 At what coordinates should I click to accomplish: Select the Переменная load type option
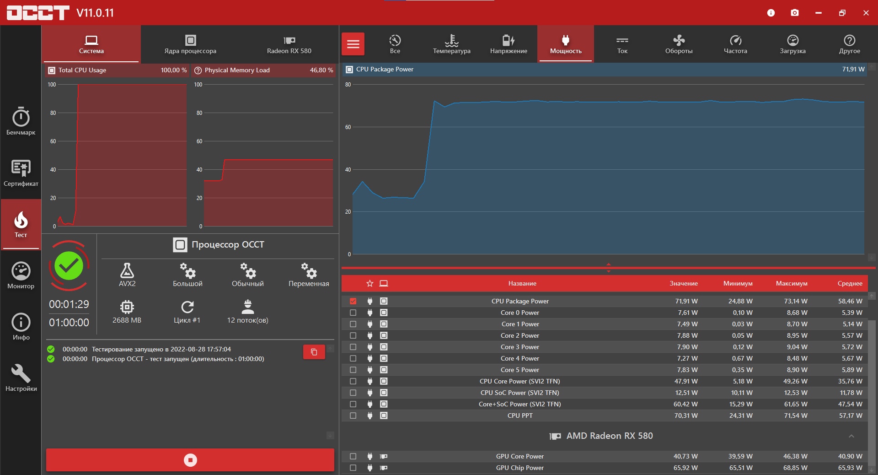coord(309,275)
